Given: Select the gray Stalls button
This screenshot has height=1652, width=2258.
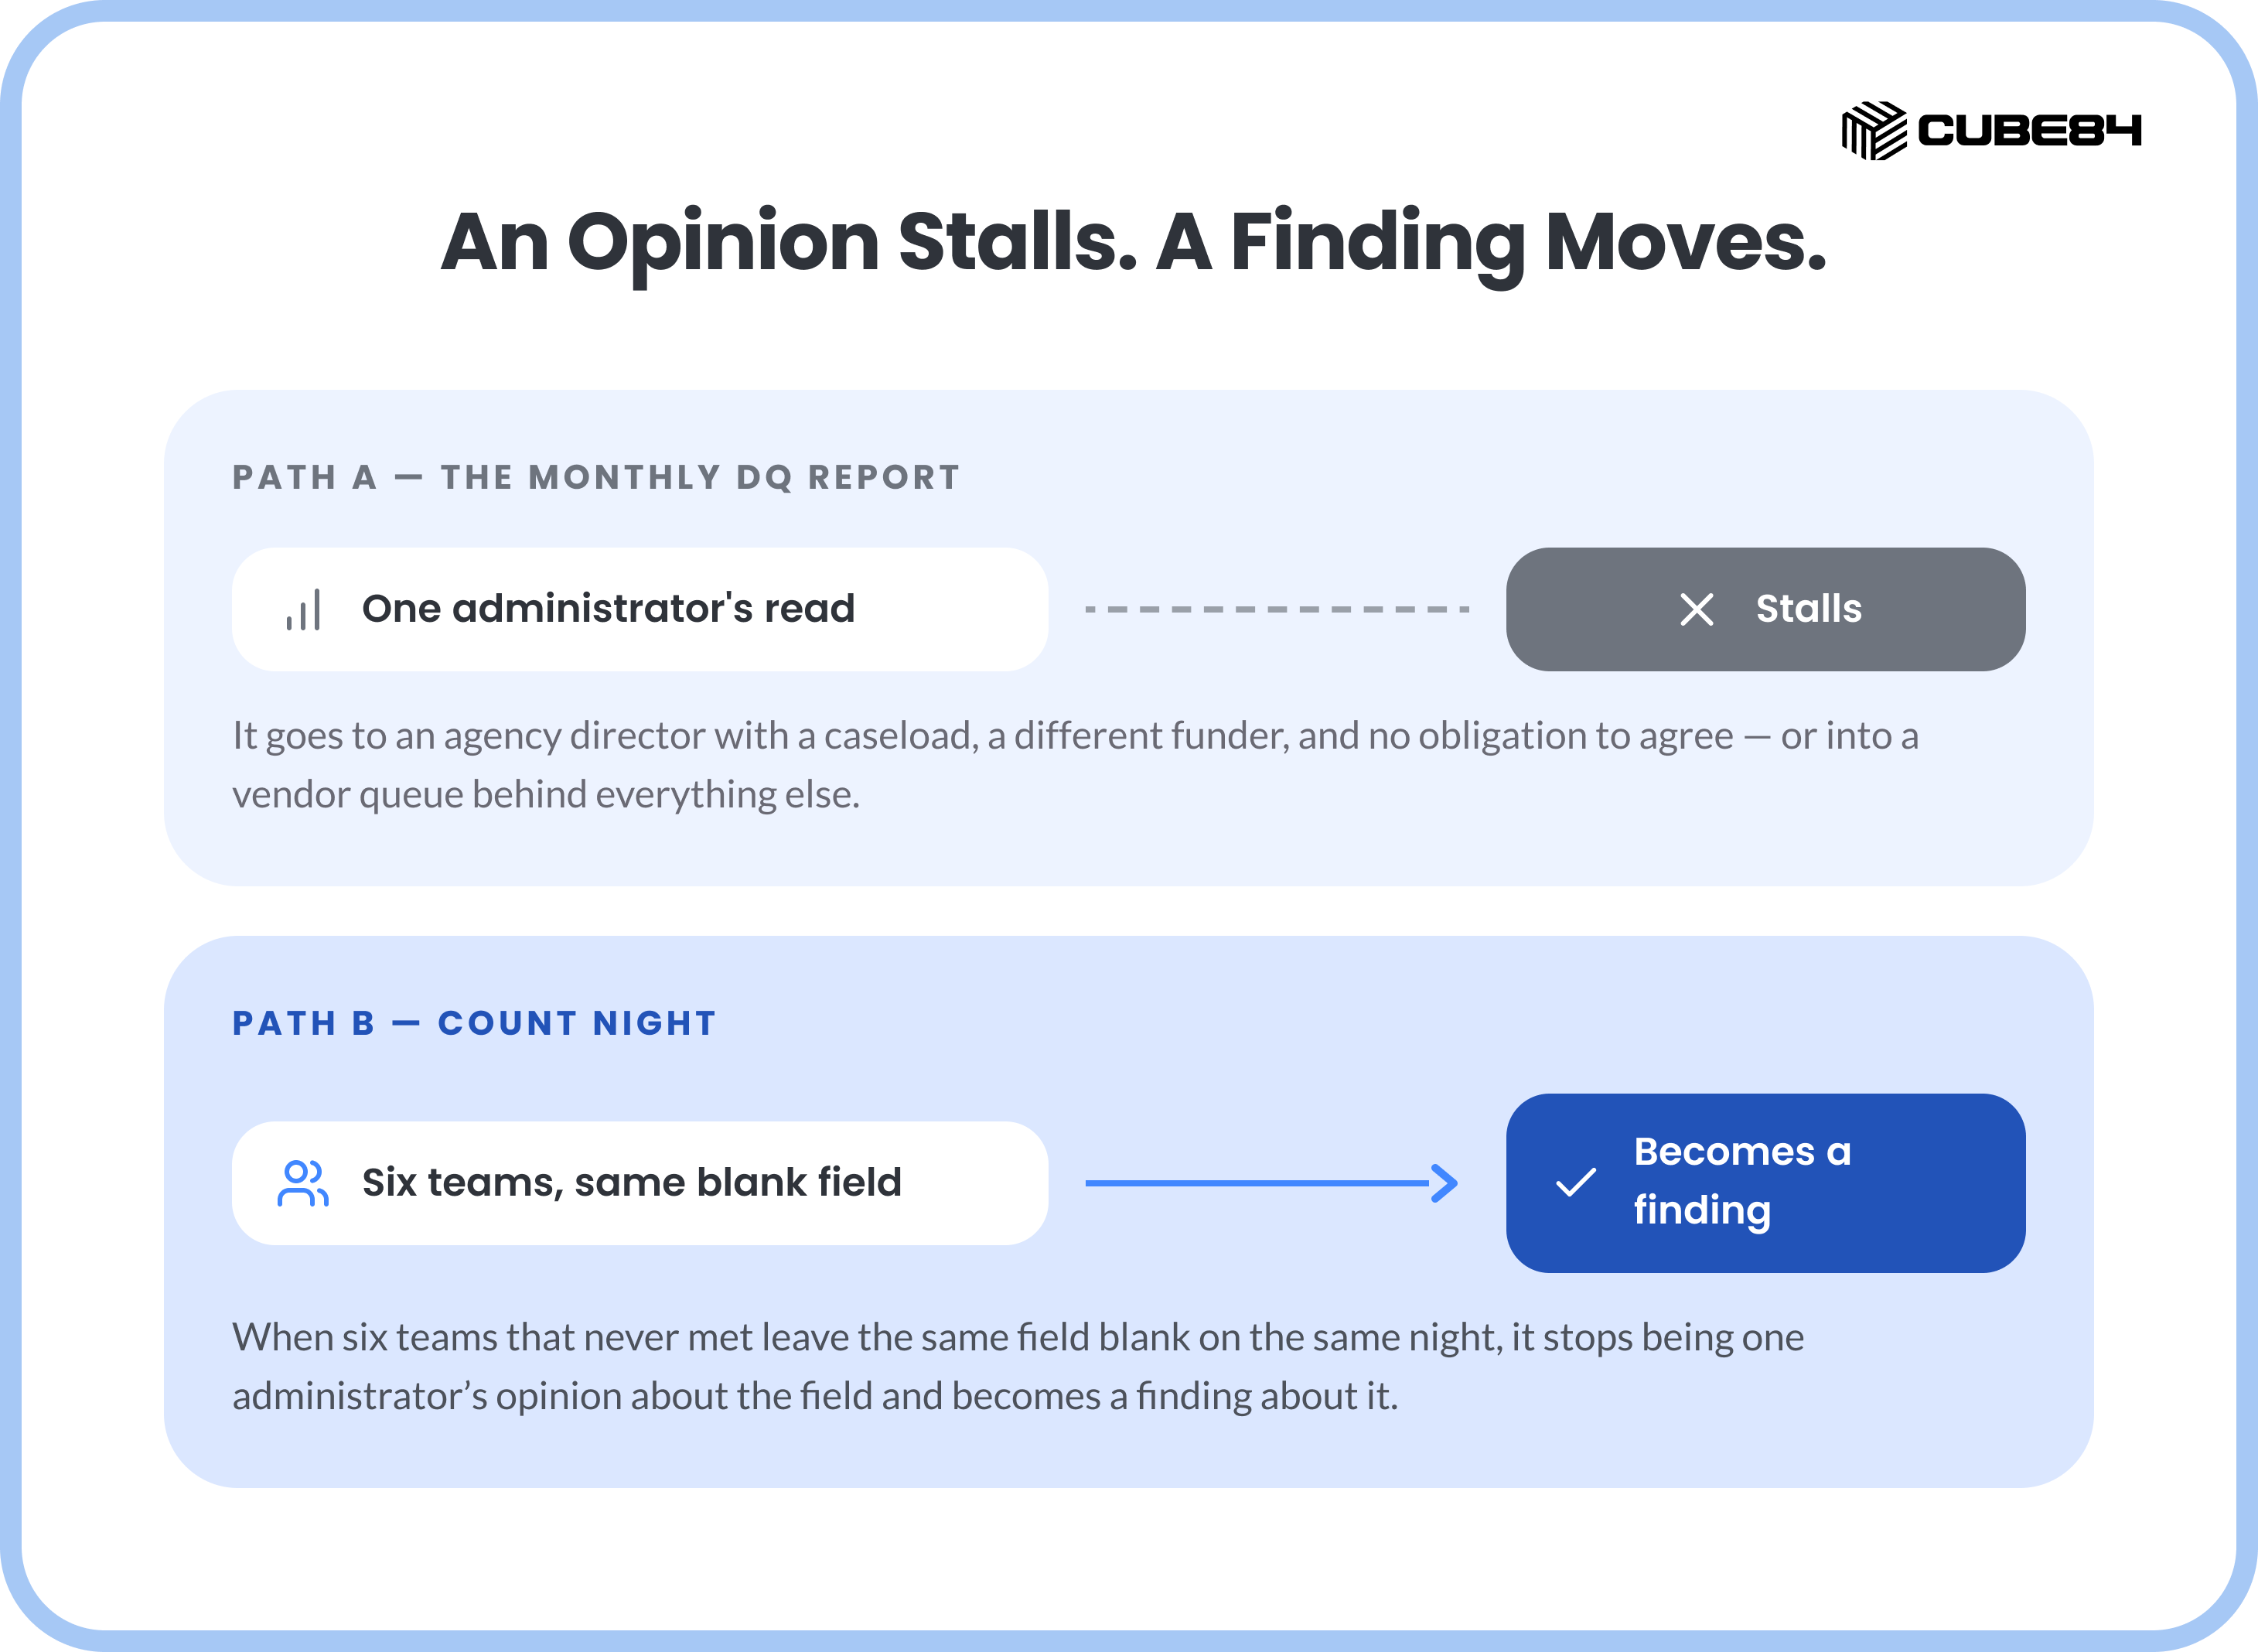Looking at the screenshot, I should (1765, 609).
